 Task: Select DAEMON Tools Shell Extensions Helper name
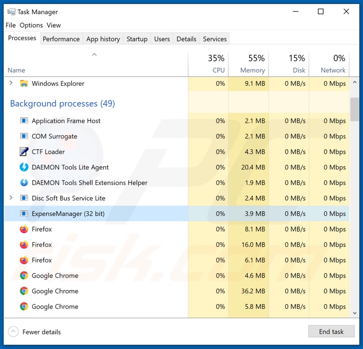(x=90, y=183)
